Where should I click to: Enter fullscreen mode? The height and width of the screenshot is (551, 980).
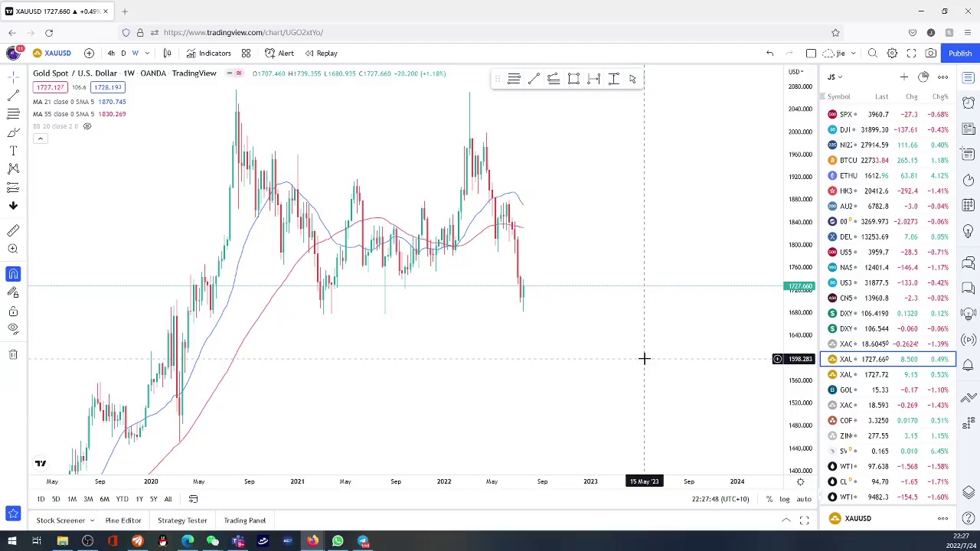(x=911, y=53)
